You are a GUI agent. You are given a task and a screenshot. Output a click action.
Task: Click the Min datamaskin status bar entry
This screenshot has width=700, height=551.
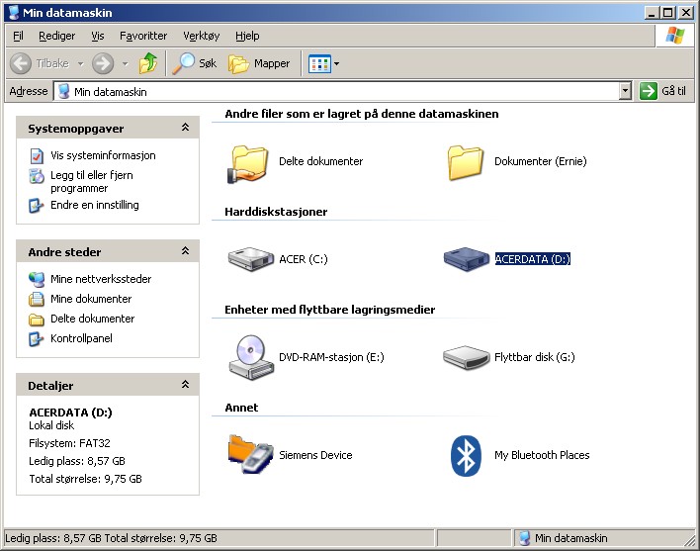point(564,538)
